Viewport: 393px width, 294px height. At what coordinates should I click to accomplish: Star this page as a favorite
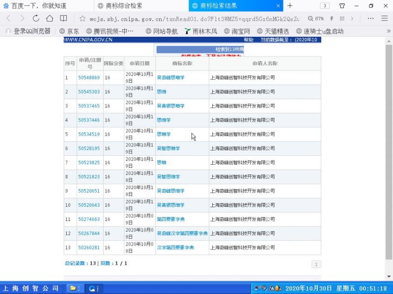pyautogui.click(x=83, y=18)
